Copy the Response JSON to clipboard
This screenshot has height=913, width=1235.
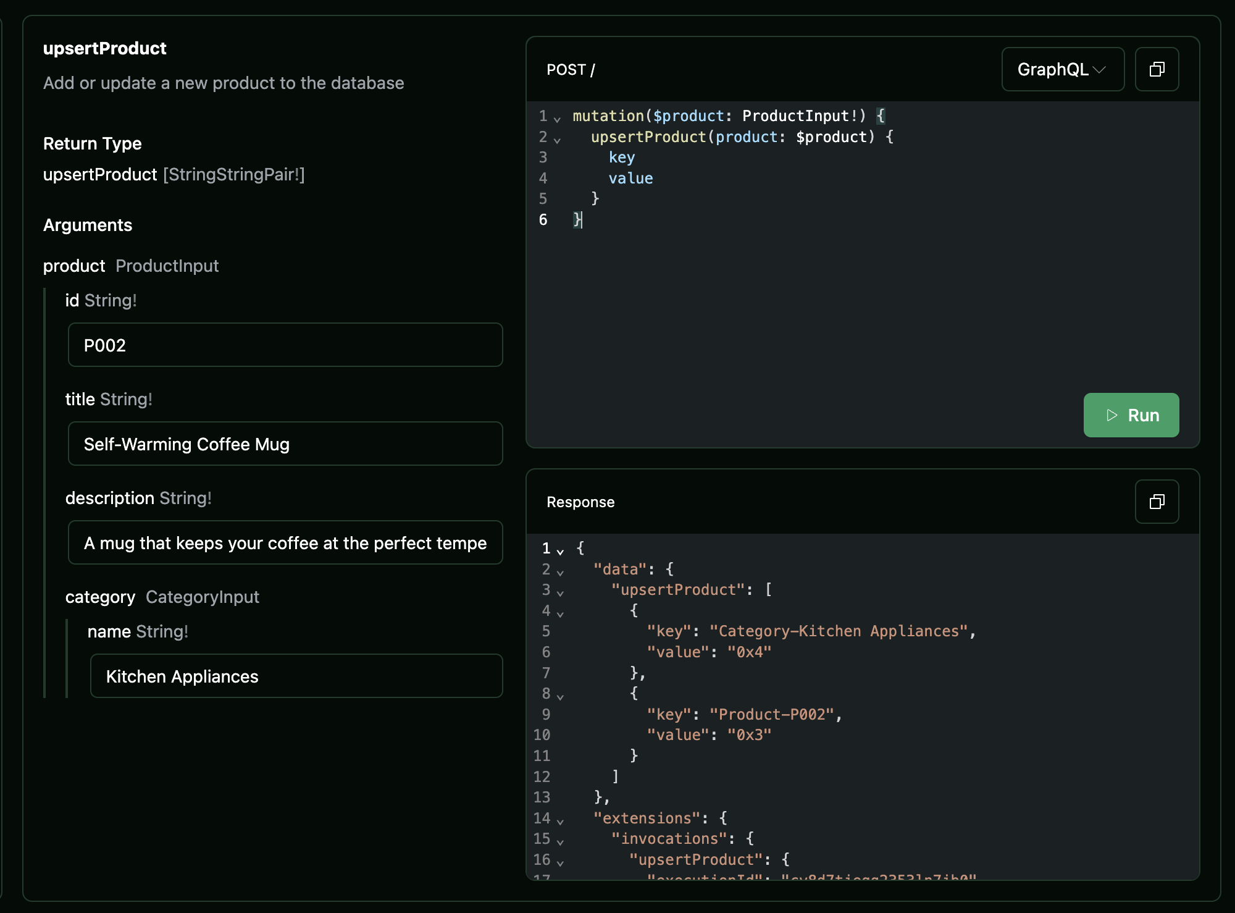tap(1156, 502)
